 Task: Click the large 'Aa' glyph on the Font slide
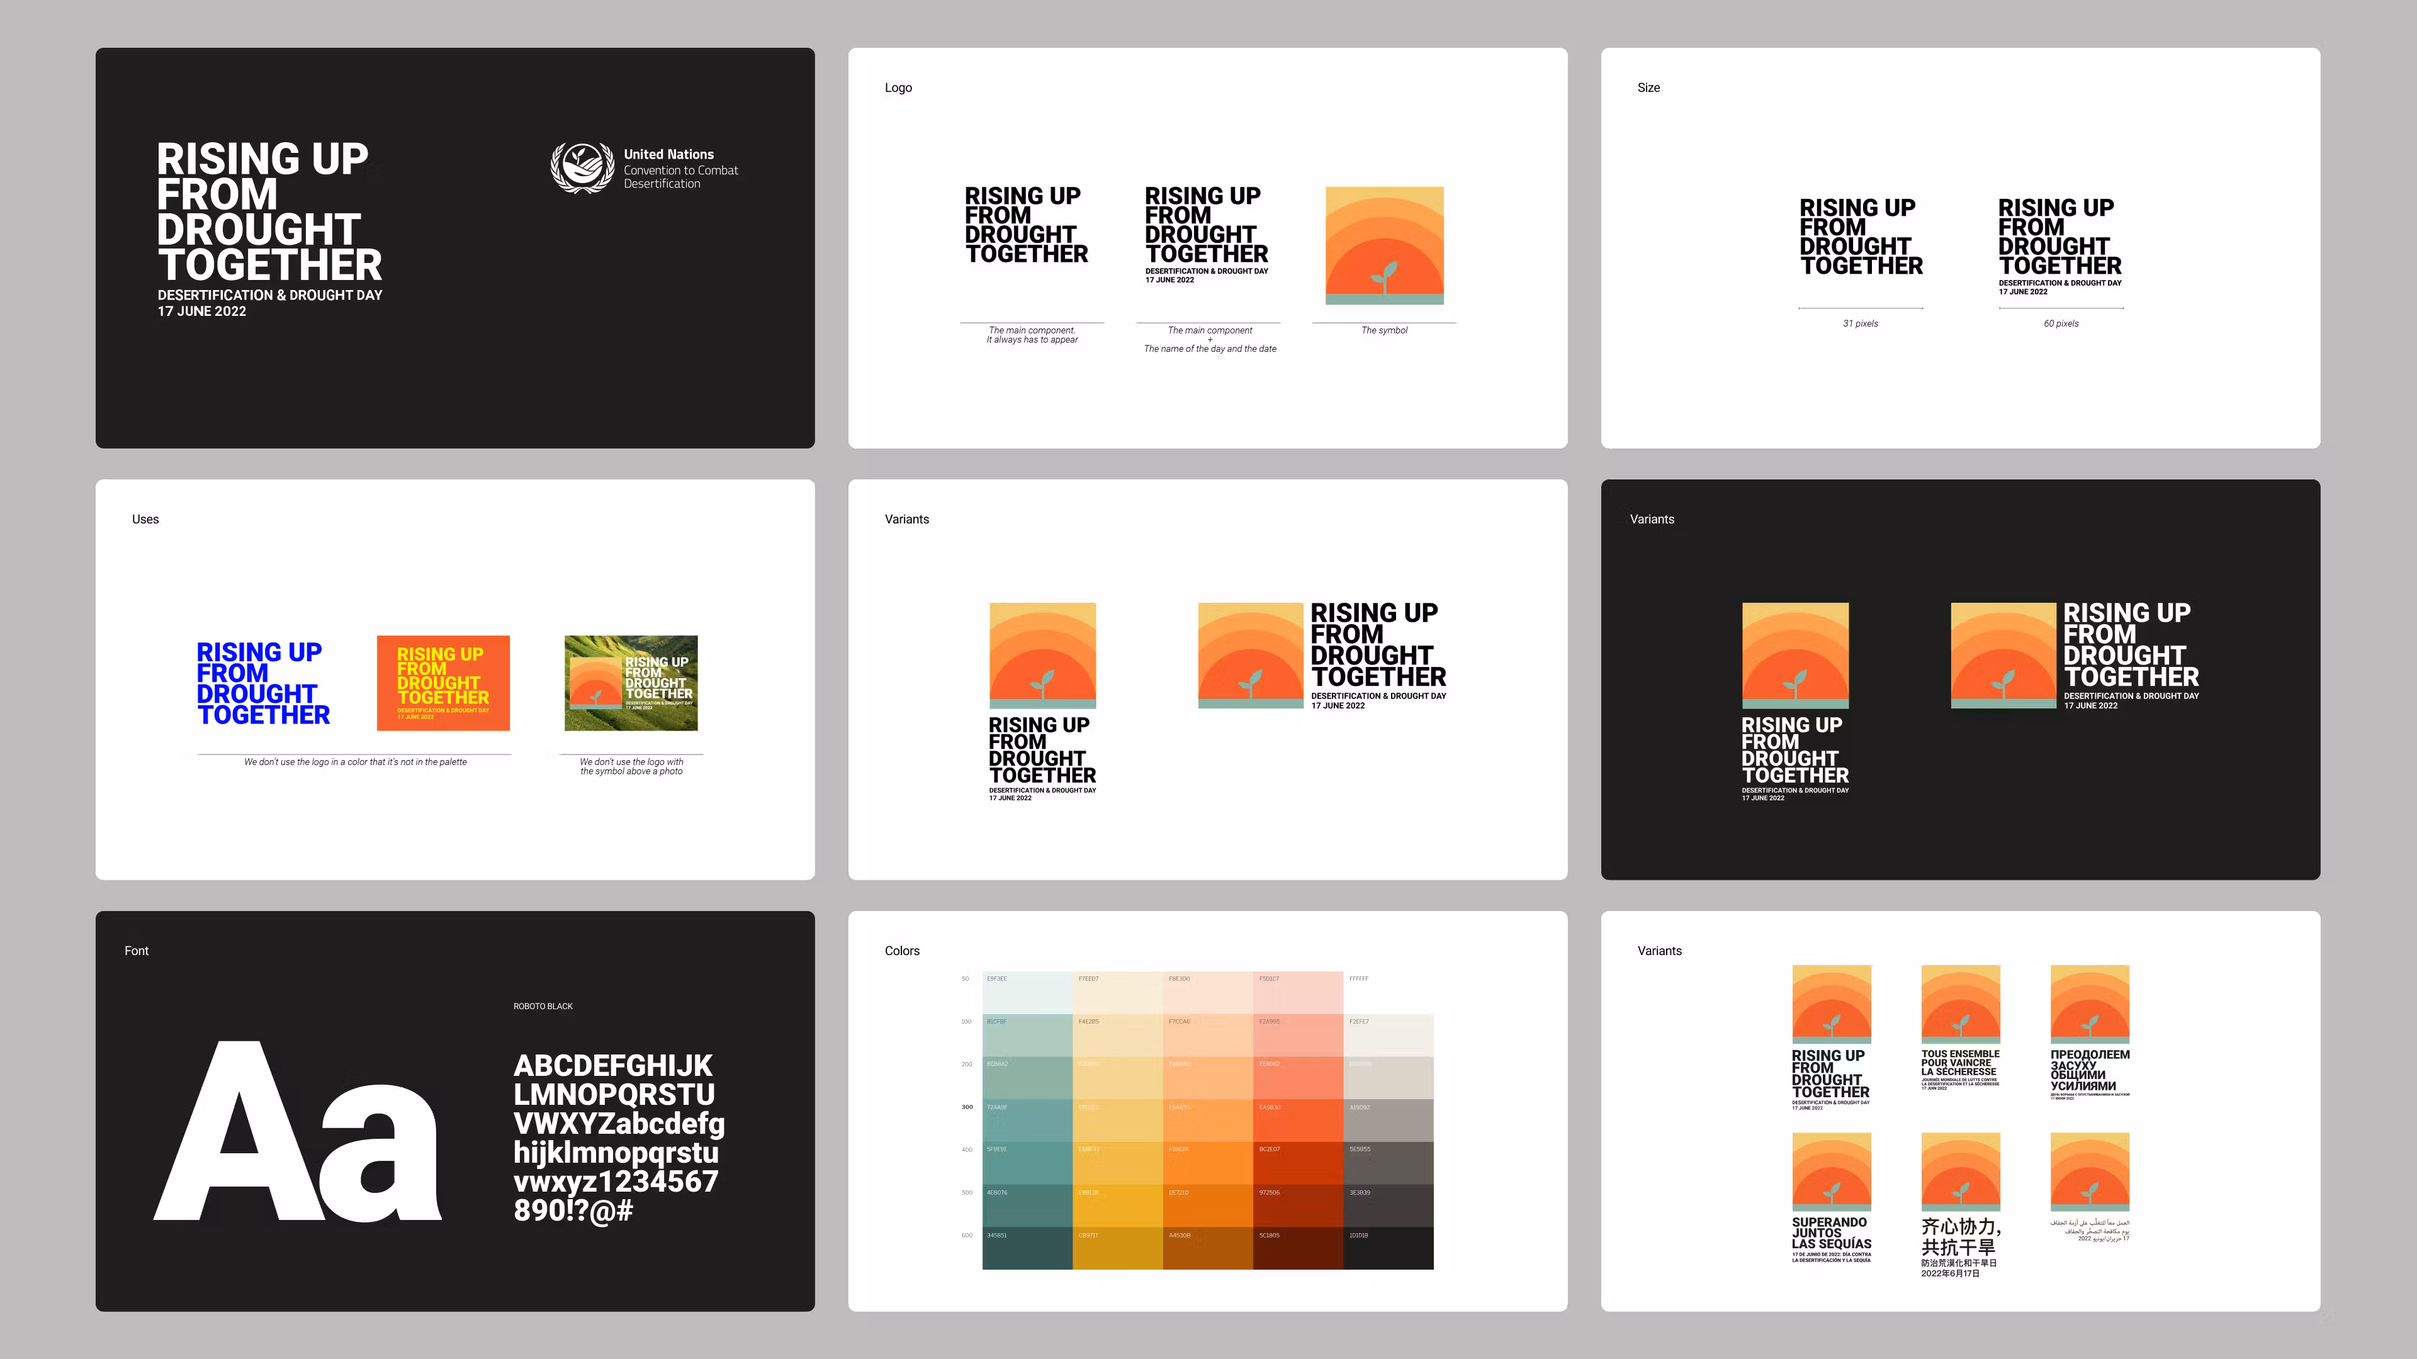click(x=298, y=1131)
